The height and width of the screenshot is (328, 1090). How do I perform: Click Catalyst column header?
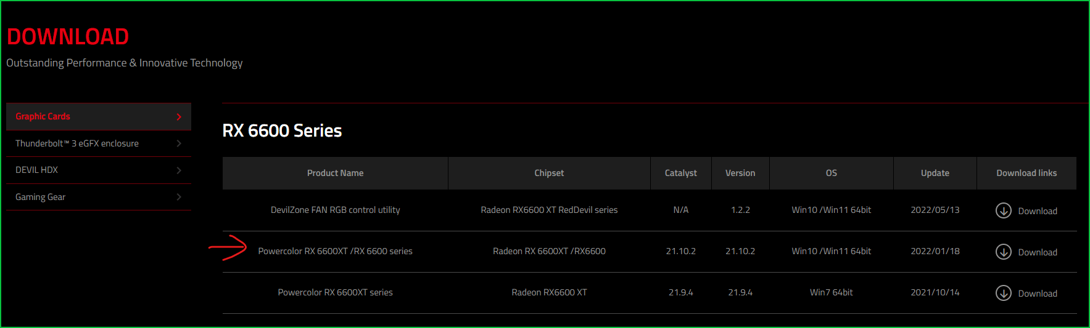(x=681, y=173)
